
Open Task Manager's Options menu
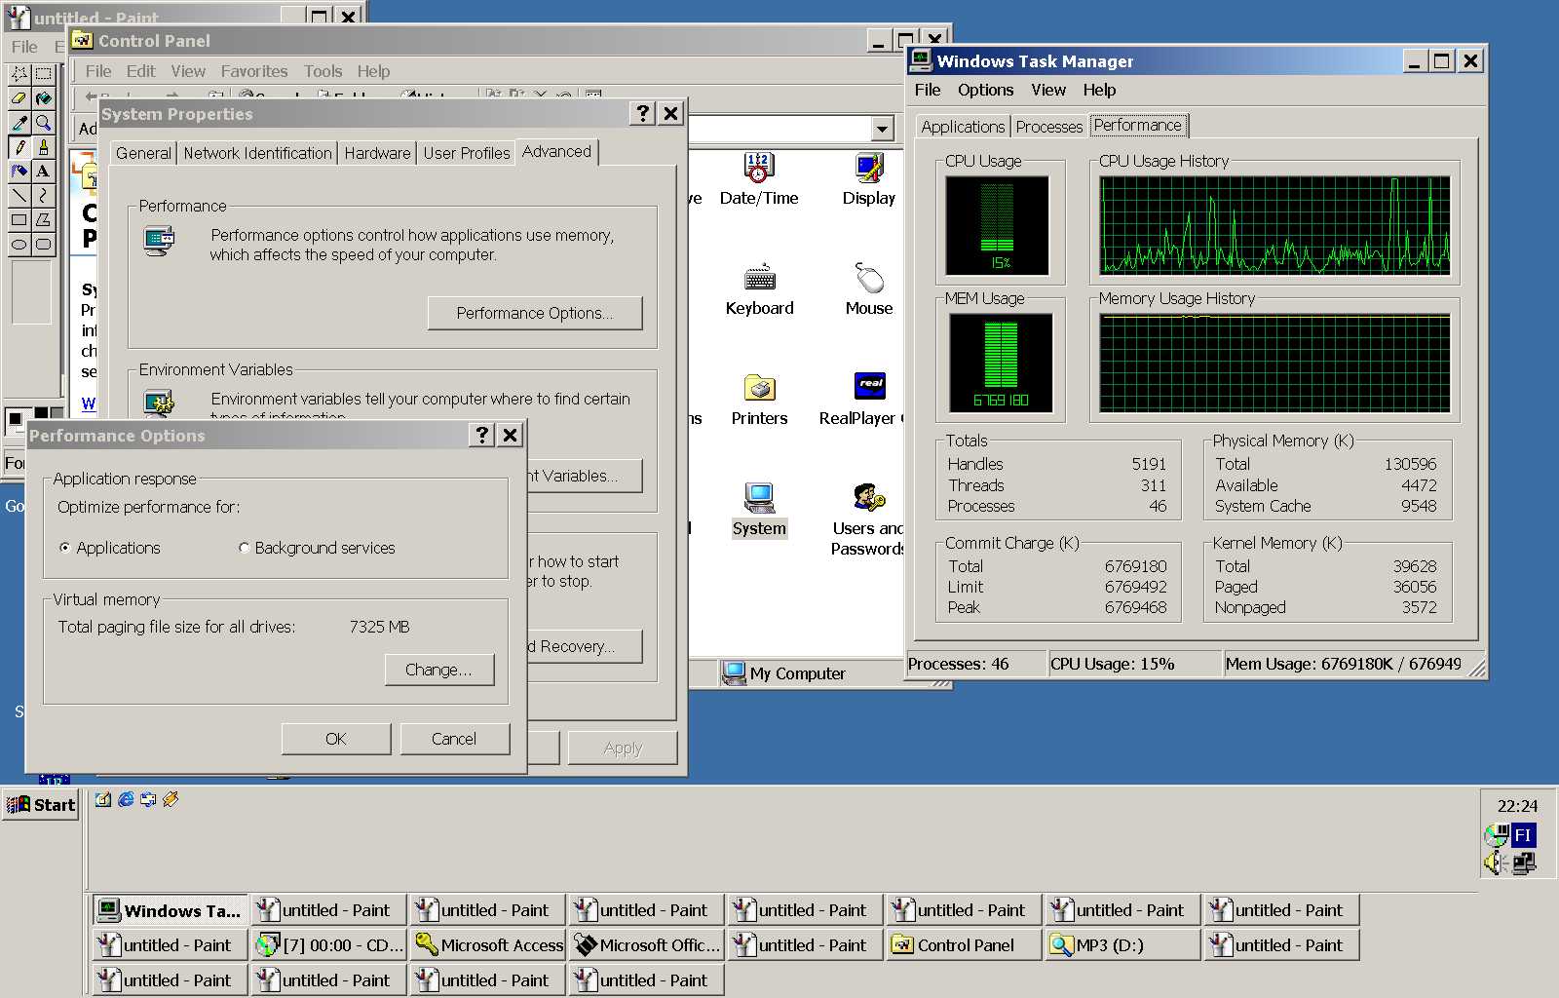click(x=985, y=90)
